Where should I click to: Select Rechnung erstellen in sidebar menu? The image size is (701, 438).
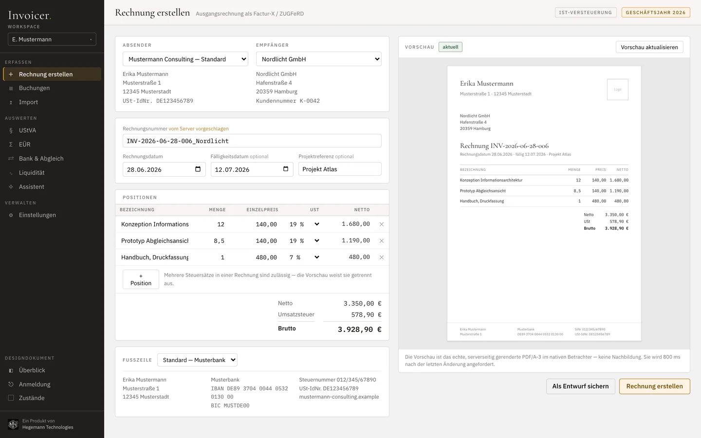[x=52, y=74]
